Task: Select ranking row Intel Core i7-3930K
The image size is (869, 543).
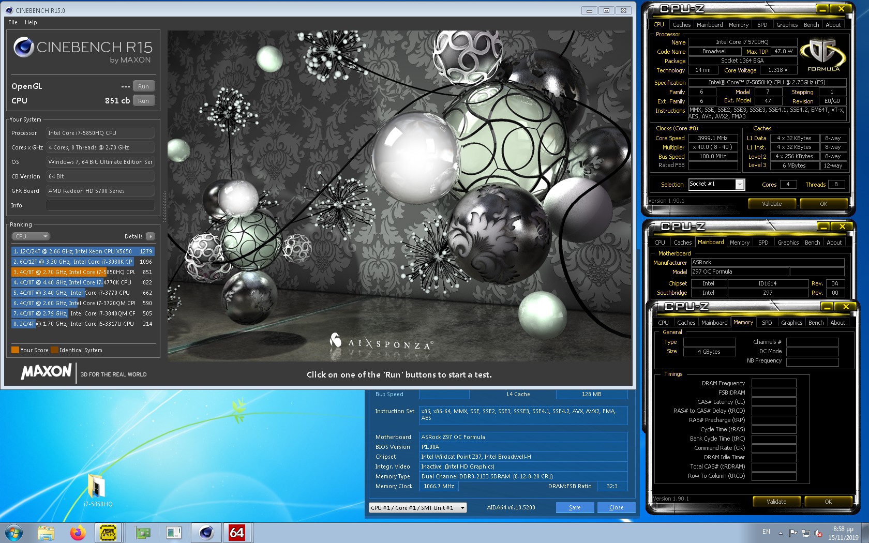Action: pos(83,262)
